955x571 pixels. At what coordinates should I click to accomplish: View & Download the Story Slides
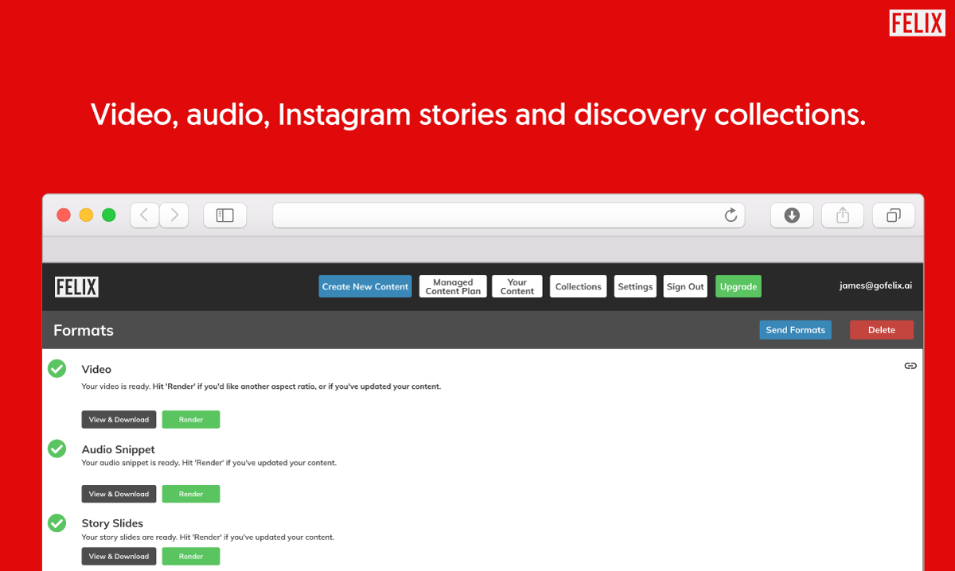[x=119, y=556]
